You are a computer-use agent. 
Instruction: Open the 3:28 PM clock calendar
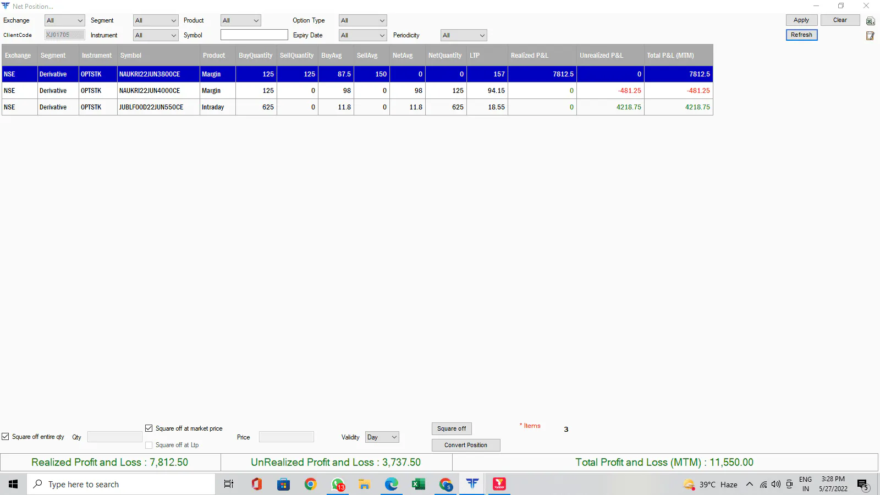[833, 484]
